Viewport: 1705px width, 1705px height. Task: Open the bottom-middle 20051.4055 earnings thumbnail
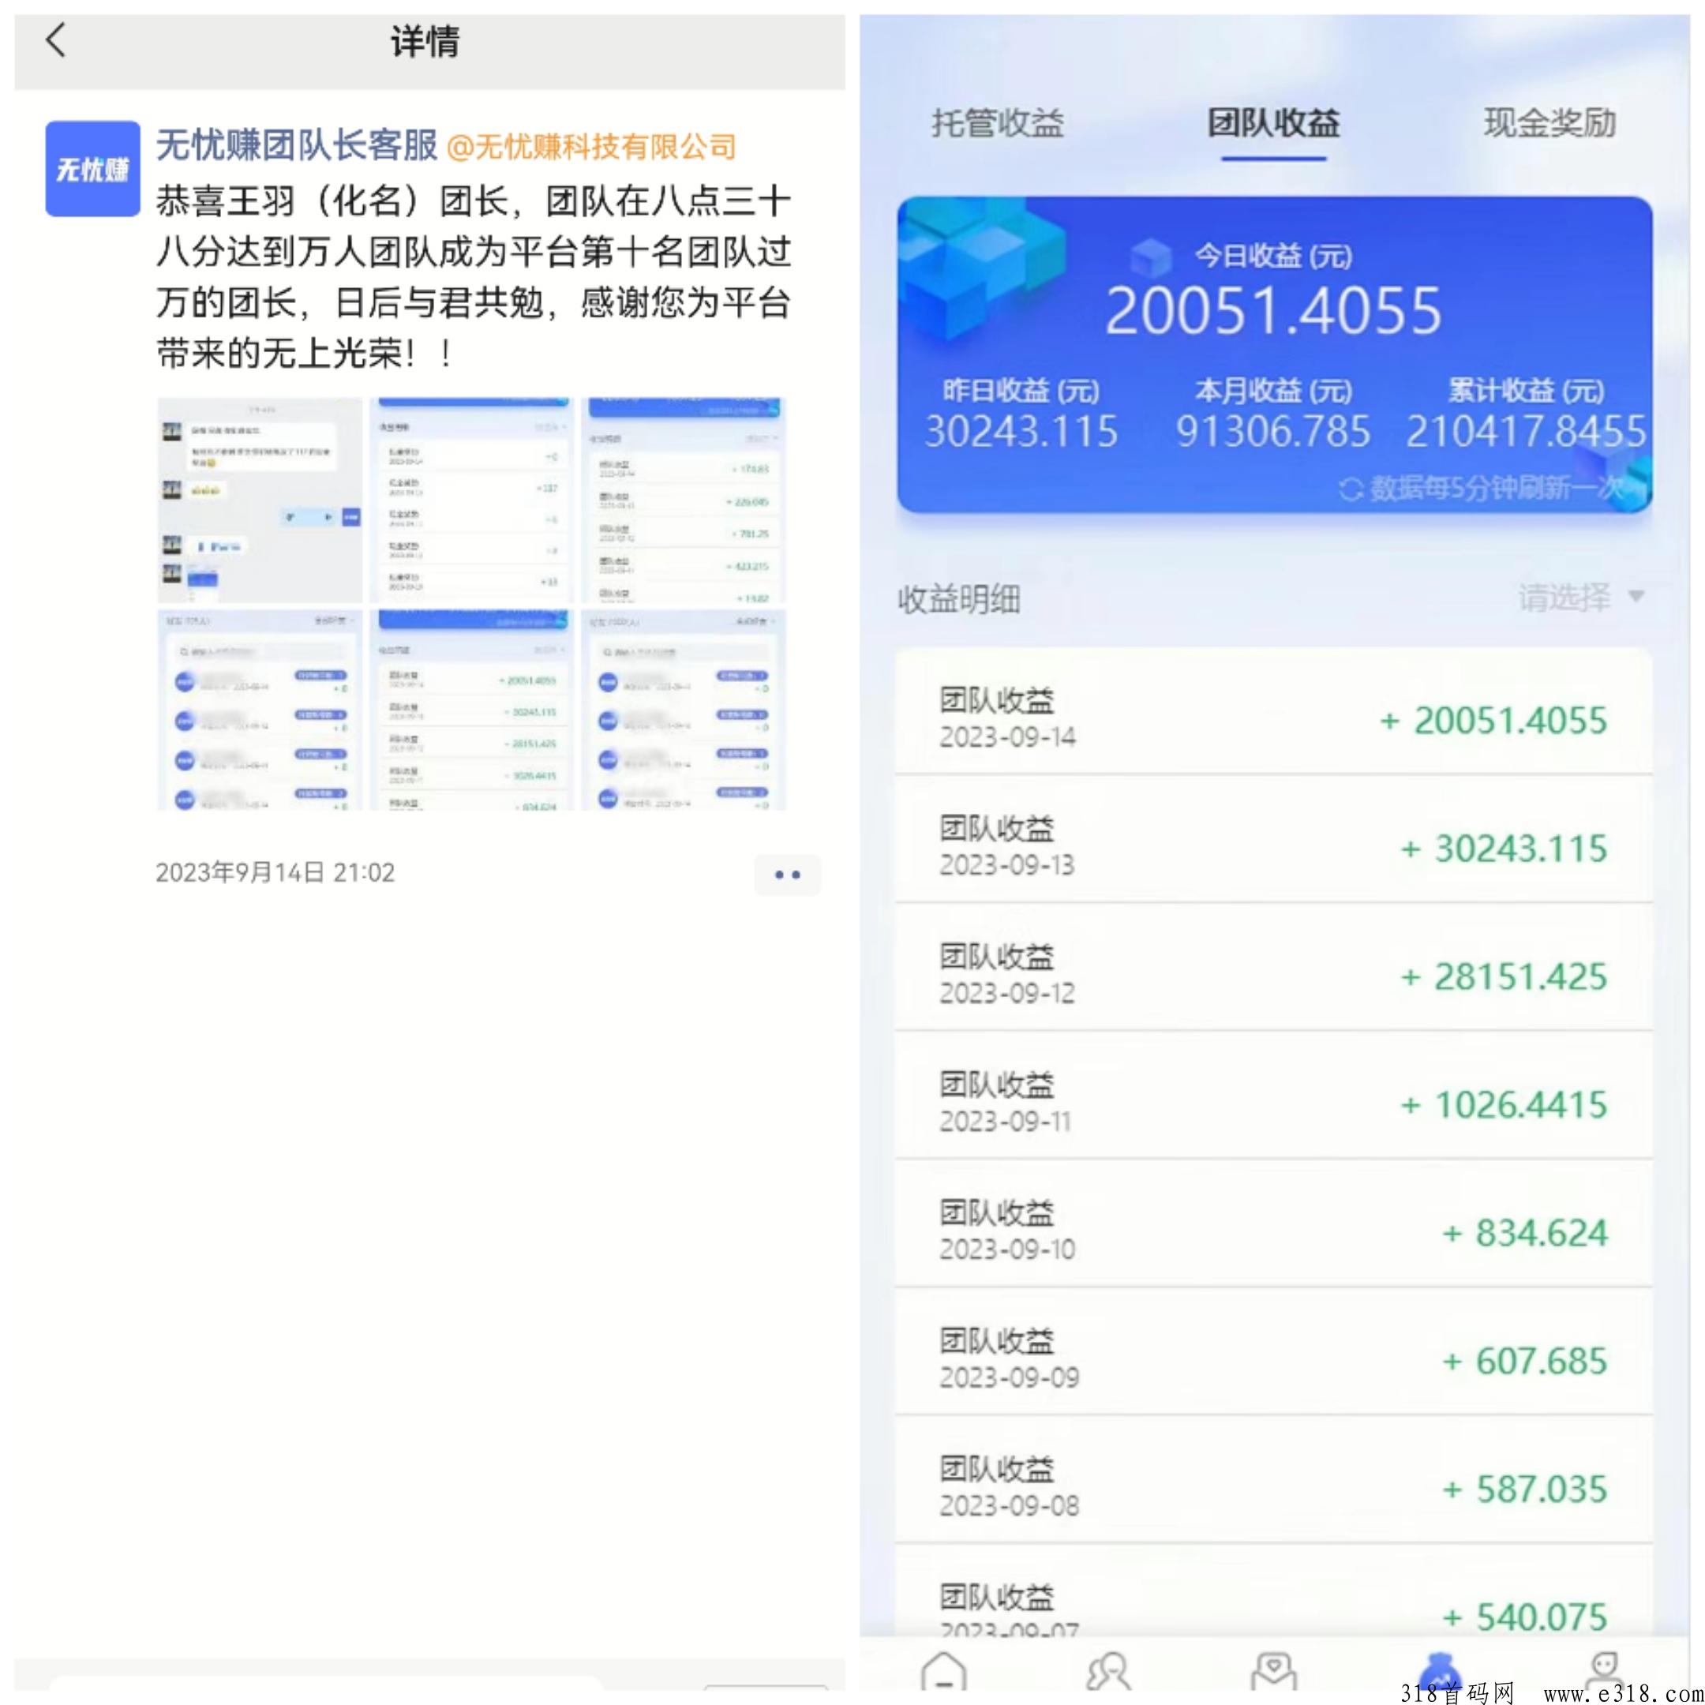coord(471,710)
